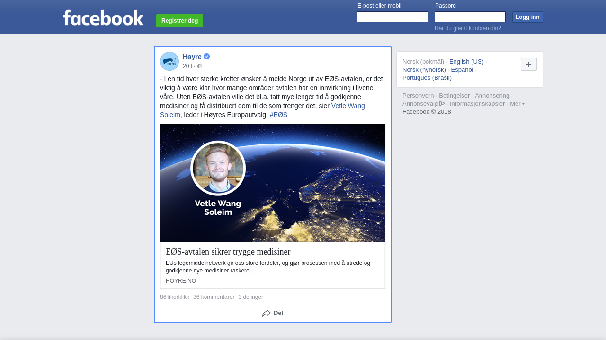This screenshot has height=340, width=606.
Task: Open the Høyre page name link
Action: coord(192,57)
